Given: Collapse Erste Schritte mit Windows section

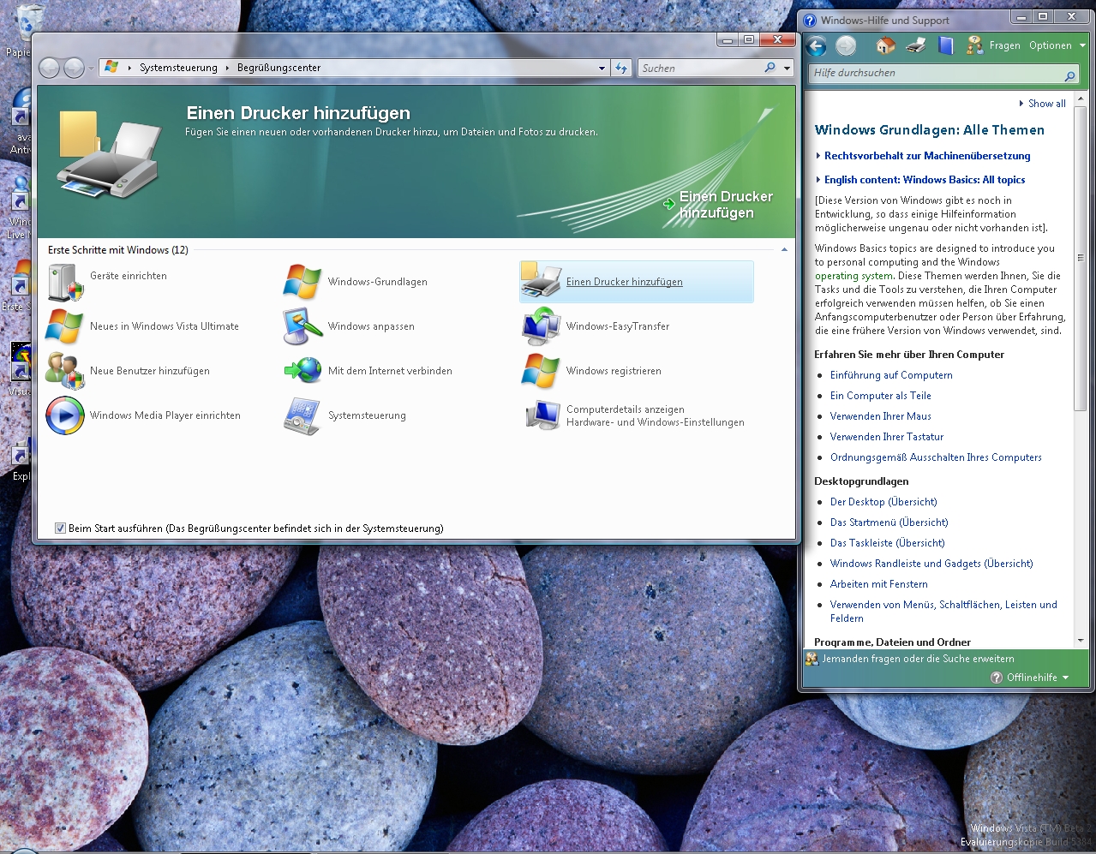Looking at the screenshot, I should pyautogui.click(x=784, y=250).
